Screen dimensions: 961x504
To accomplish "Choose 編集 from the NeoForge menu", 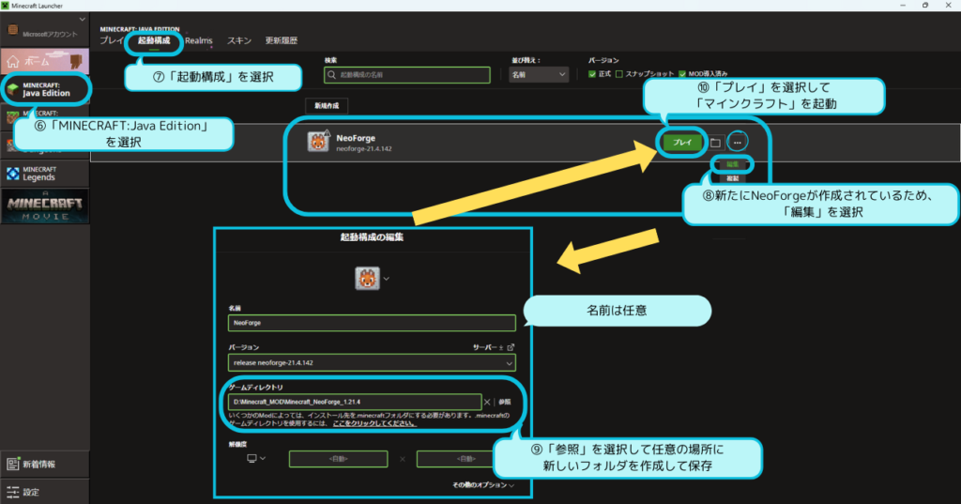I will [x=732, y=164].
